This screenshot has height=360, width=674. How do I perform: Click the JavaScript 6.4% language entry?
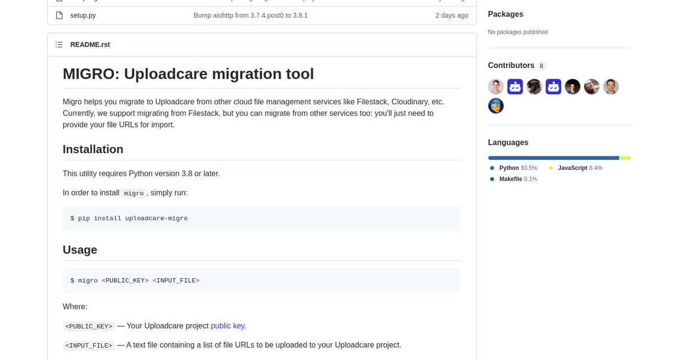point(575,168)
